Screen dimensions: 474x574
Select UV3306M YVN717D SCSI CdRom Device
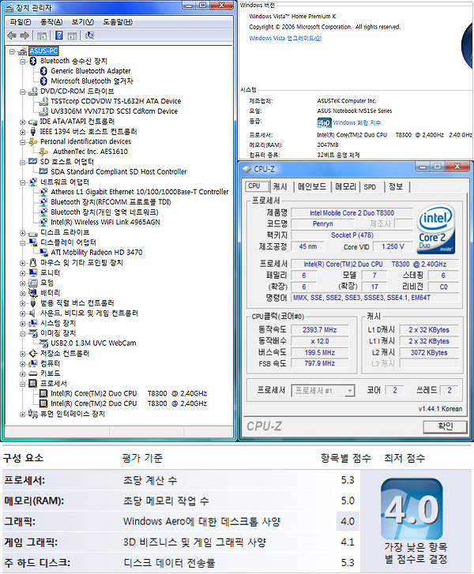(x=115, y=111)
